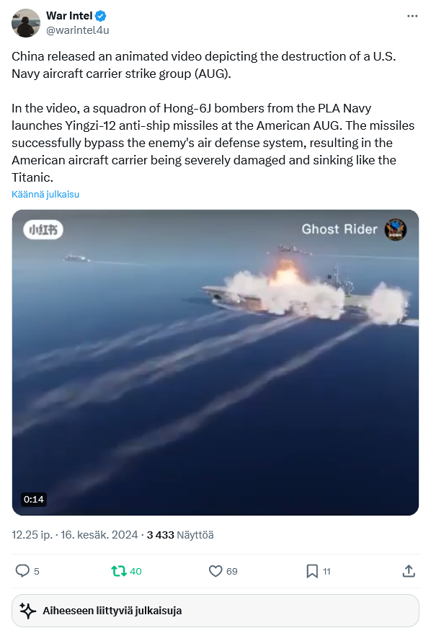This screenshot has height=633, width=431.
Task: Like the post with heart icon
Action: [215, 571]
